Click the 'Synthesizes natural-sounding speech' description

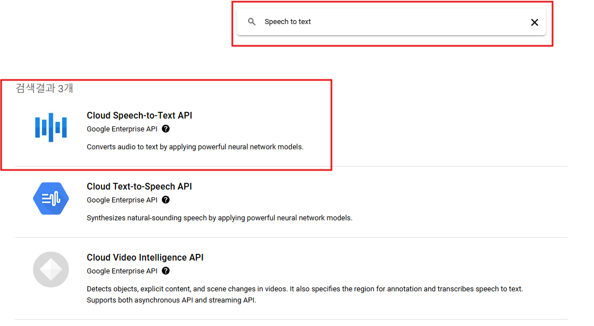pos(219,218)
